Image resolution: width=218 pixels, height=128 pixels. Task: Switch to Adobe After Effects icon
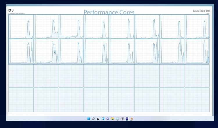(x=127, y=119)
